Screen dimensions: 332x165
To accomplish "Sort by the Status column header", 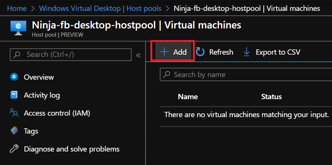I will [x=271, y=97].
